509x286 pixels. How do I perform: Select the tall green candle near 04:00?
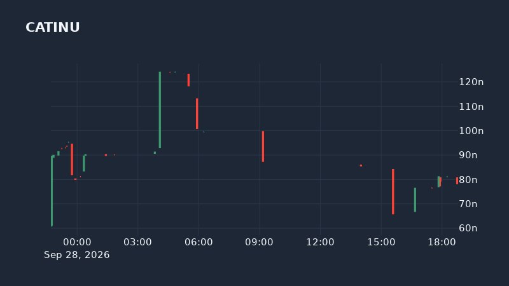coord(160,110)
